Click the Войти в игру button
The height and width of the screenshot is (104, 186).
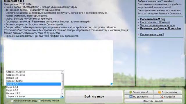click(x=94, y=96)
